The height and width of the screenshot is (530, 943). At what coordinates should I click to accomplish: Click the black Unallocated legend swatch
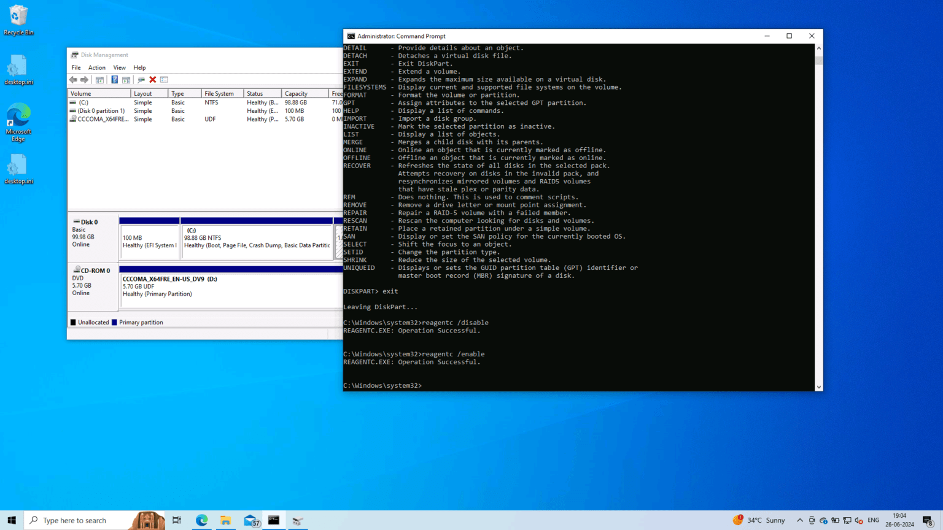click(73, 322)
